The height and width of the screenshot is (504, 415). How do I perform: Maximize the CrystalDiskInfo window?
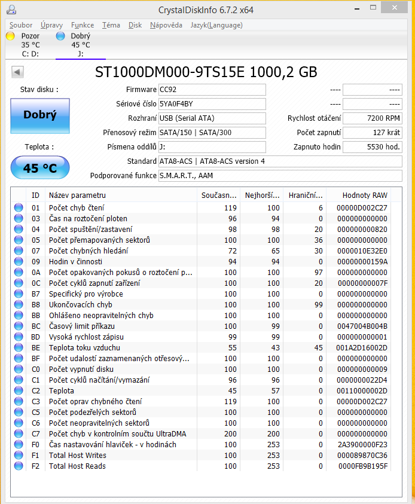pos(373,8)
